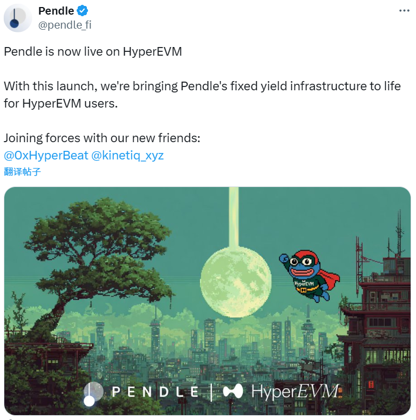Image resolution: width=416 pixels, height=420 pixels.
Task: Click the PENDLE wordmark in the image
Action: 155,392
